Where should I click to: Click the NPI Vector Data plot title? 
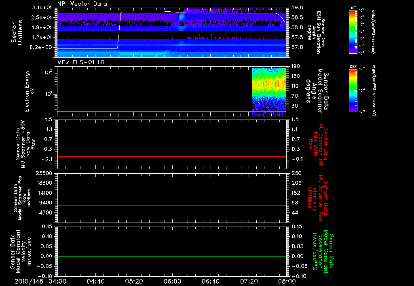click(x=82, y=4)
